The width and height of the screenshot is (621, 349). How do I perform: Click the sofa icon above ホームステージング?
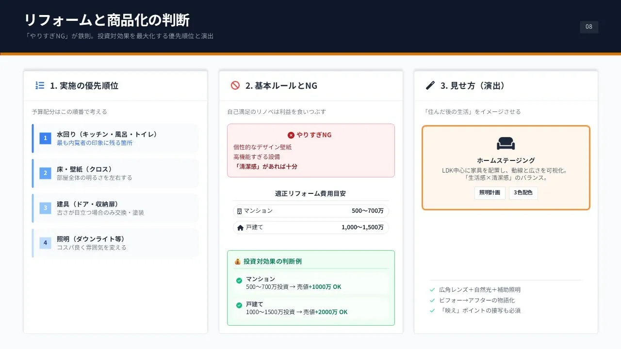506,143
